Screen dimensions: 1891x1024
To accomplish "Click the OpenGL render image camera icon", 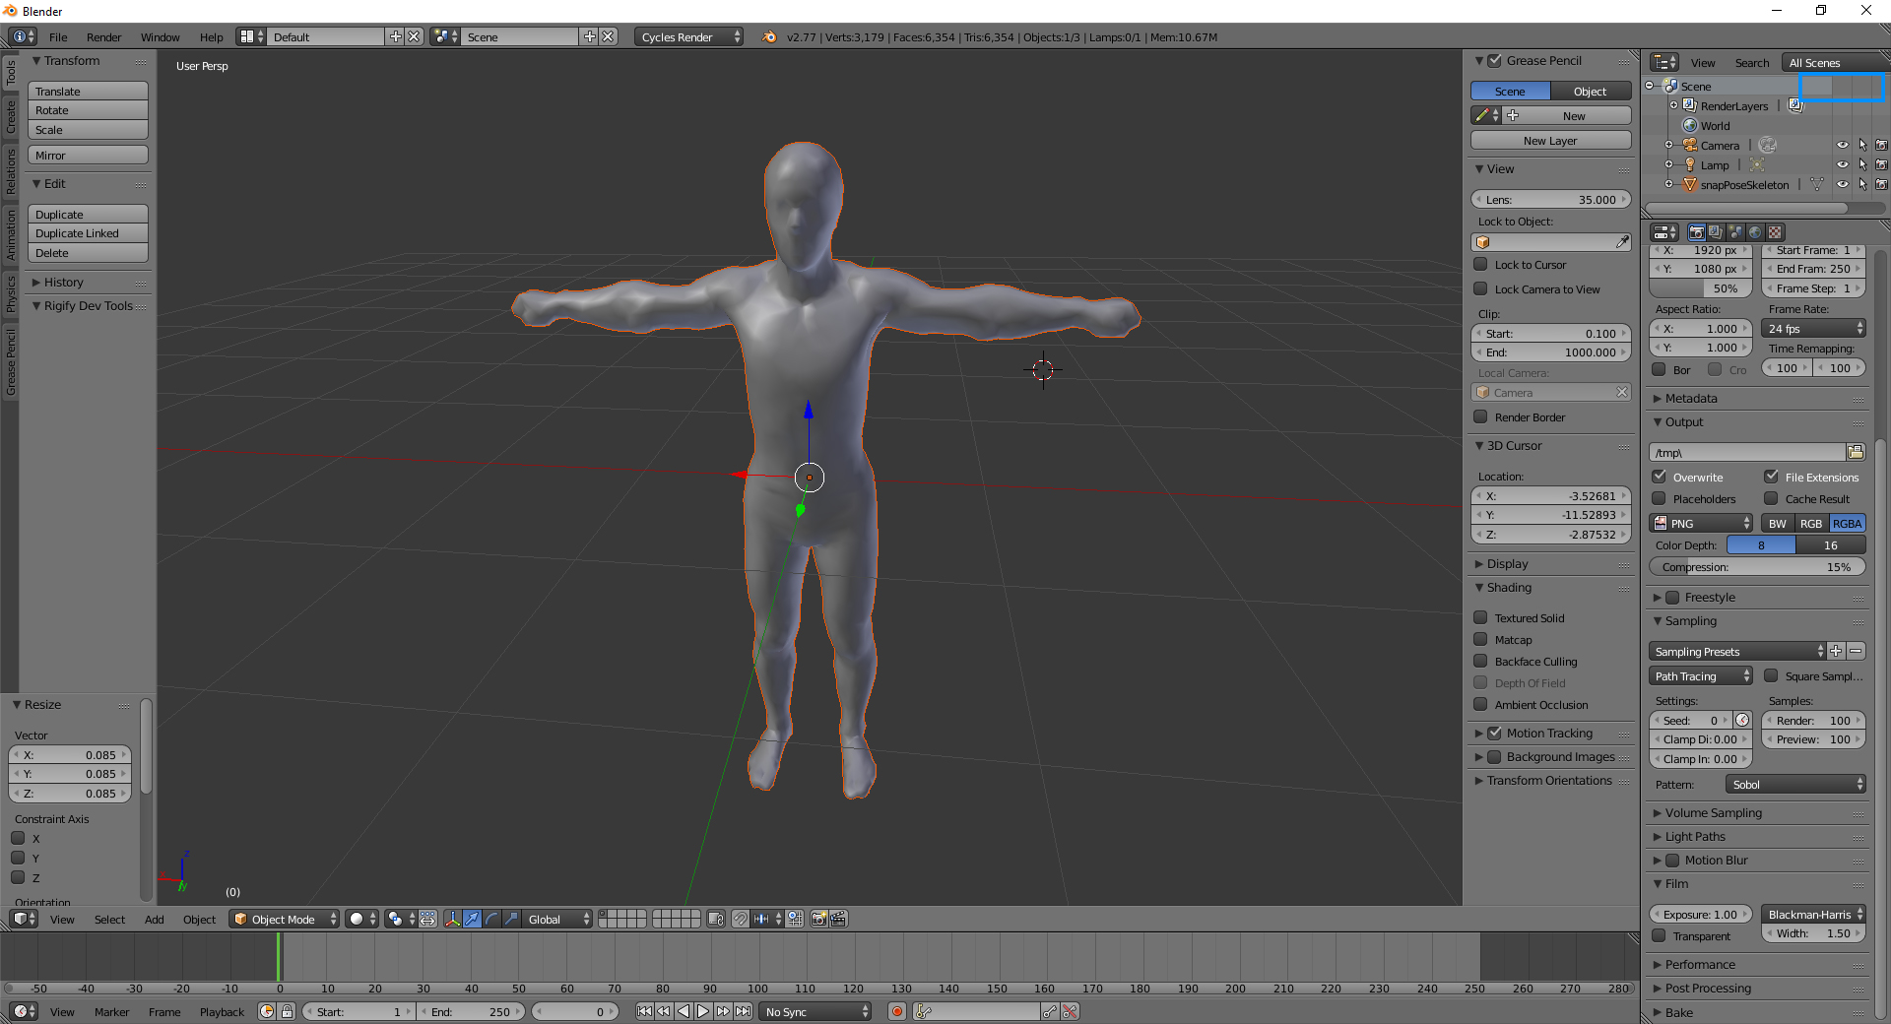I will [x=818, y=919].
